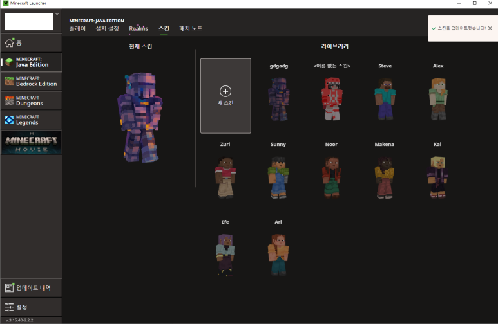Viewport: 498px width, 324px height.
Task: Pick the Sunny skin
Action: click(278, 177)
